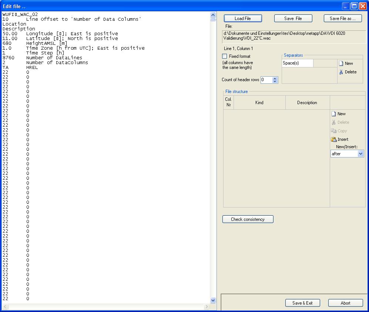Screen dimensions: 369x312
Task: Click the Load File button
Action: pos(243,19)
